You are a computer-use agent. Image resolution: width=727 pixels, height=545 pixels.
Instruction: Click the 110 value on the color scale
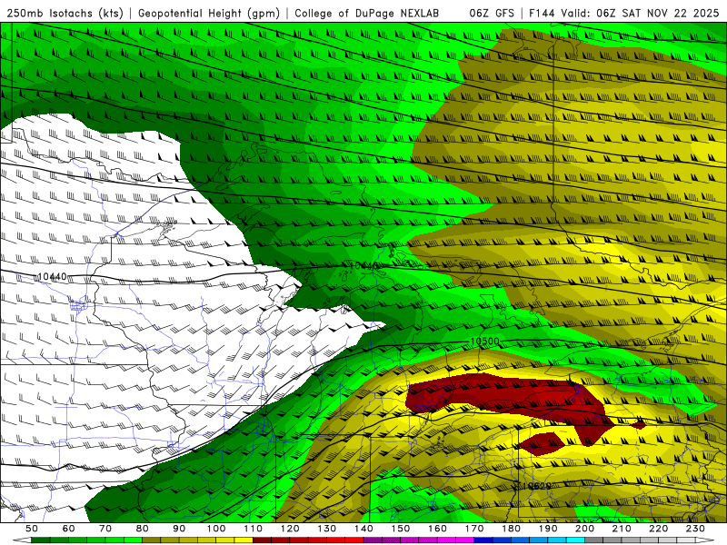(x=254, y=529)
